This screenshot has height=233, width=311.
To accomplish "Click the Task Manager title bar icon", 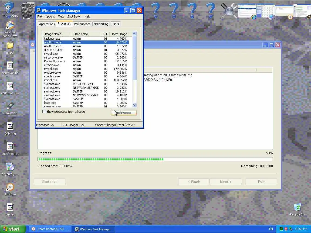I will tap(39, 11).
